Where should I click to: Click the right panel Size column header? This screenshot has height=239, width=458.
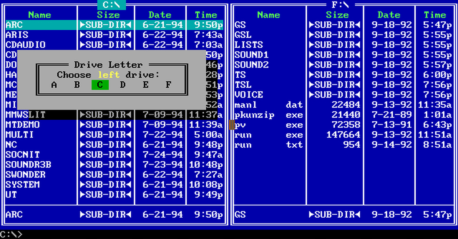(337, 15)
